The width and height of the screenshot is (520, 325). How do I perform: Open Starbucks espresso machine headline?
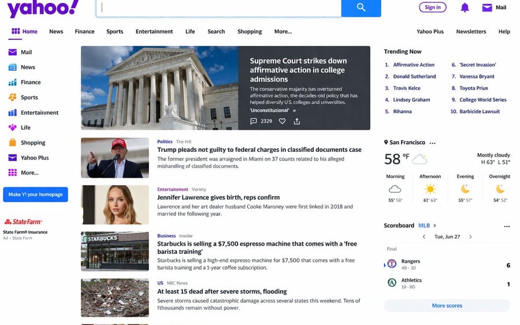(257, 248)
